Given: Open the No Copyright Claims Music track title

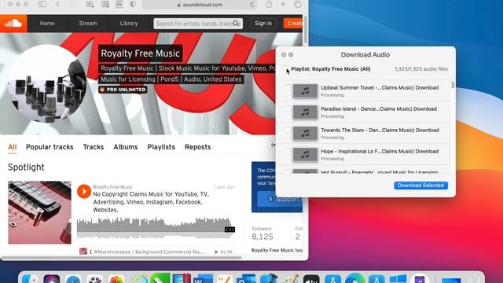Looking at the screenshot, I should tap(151, 202).
